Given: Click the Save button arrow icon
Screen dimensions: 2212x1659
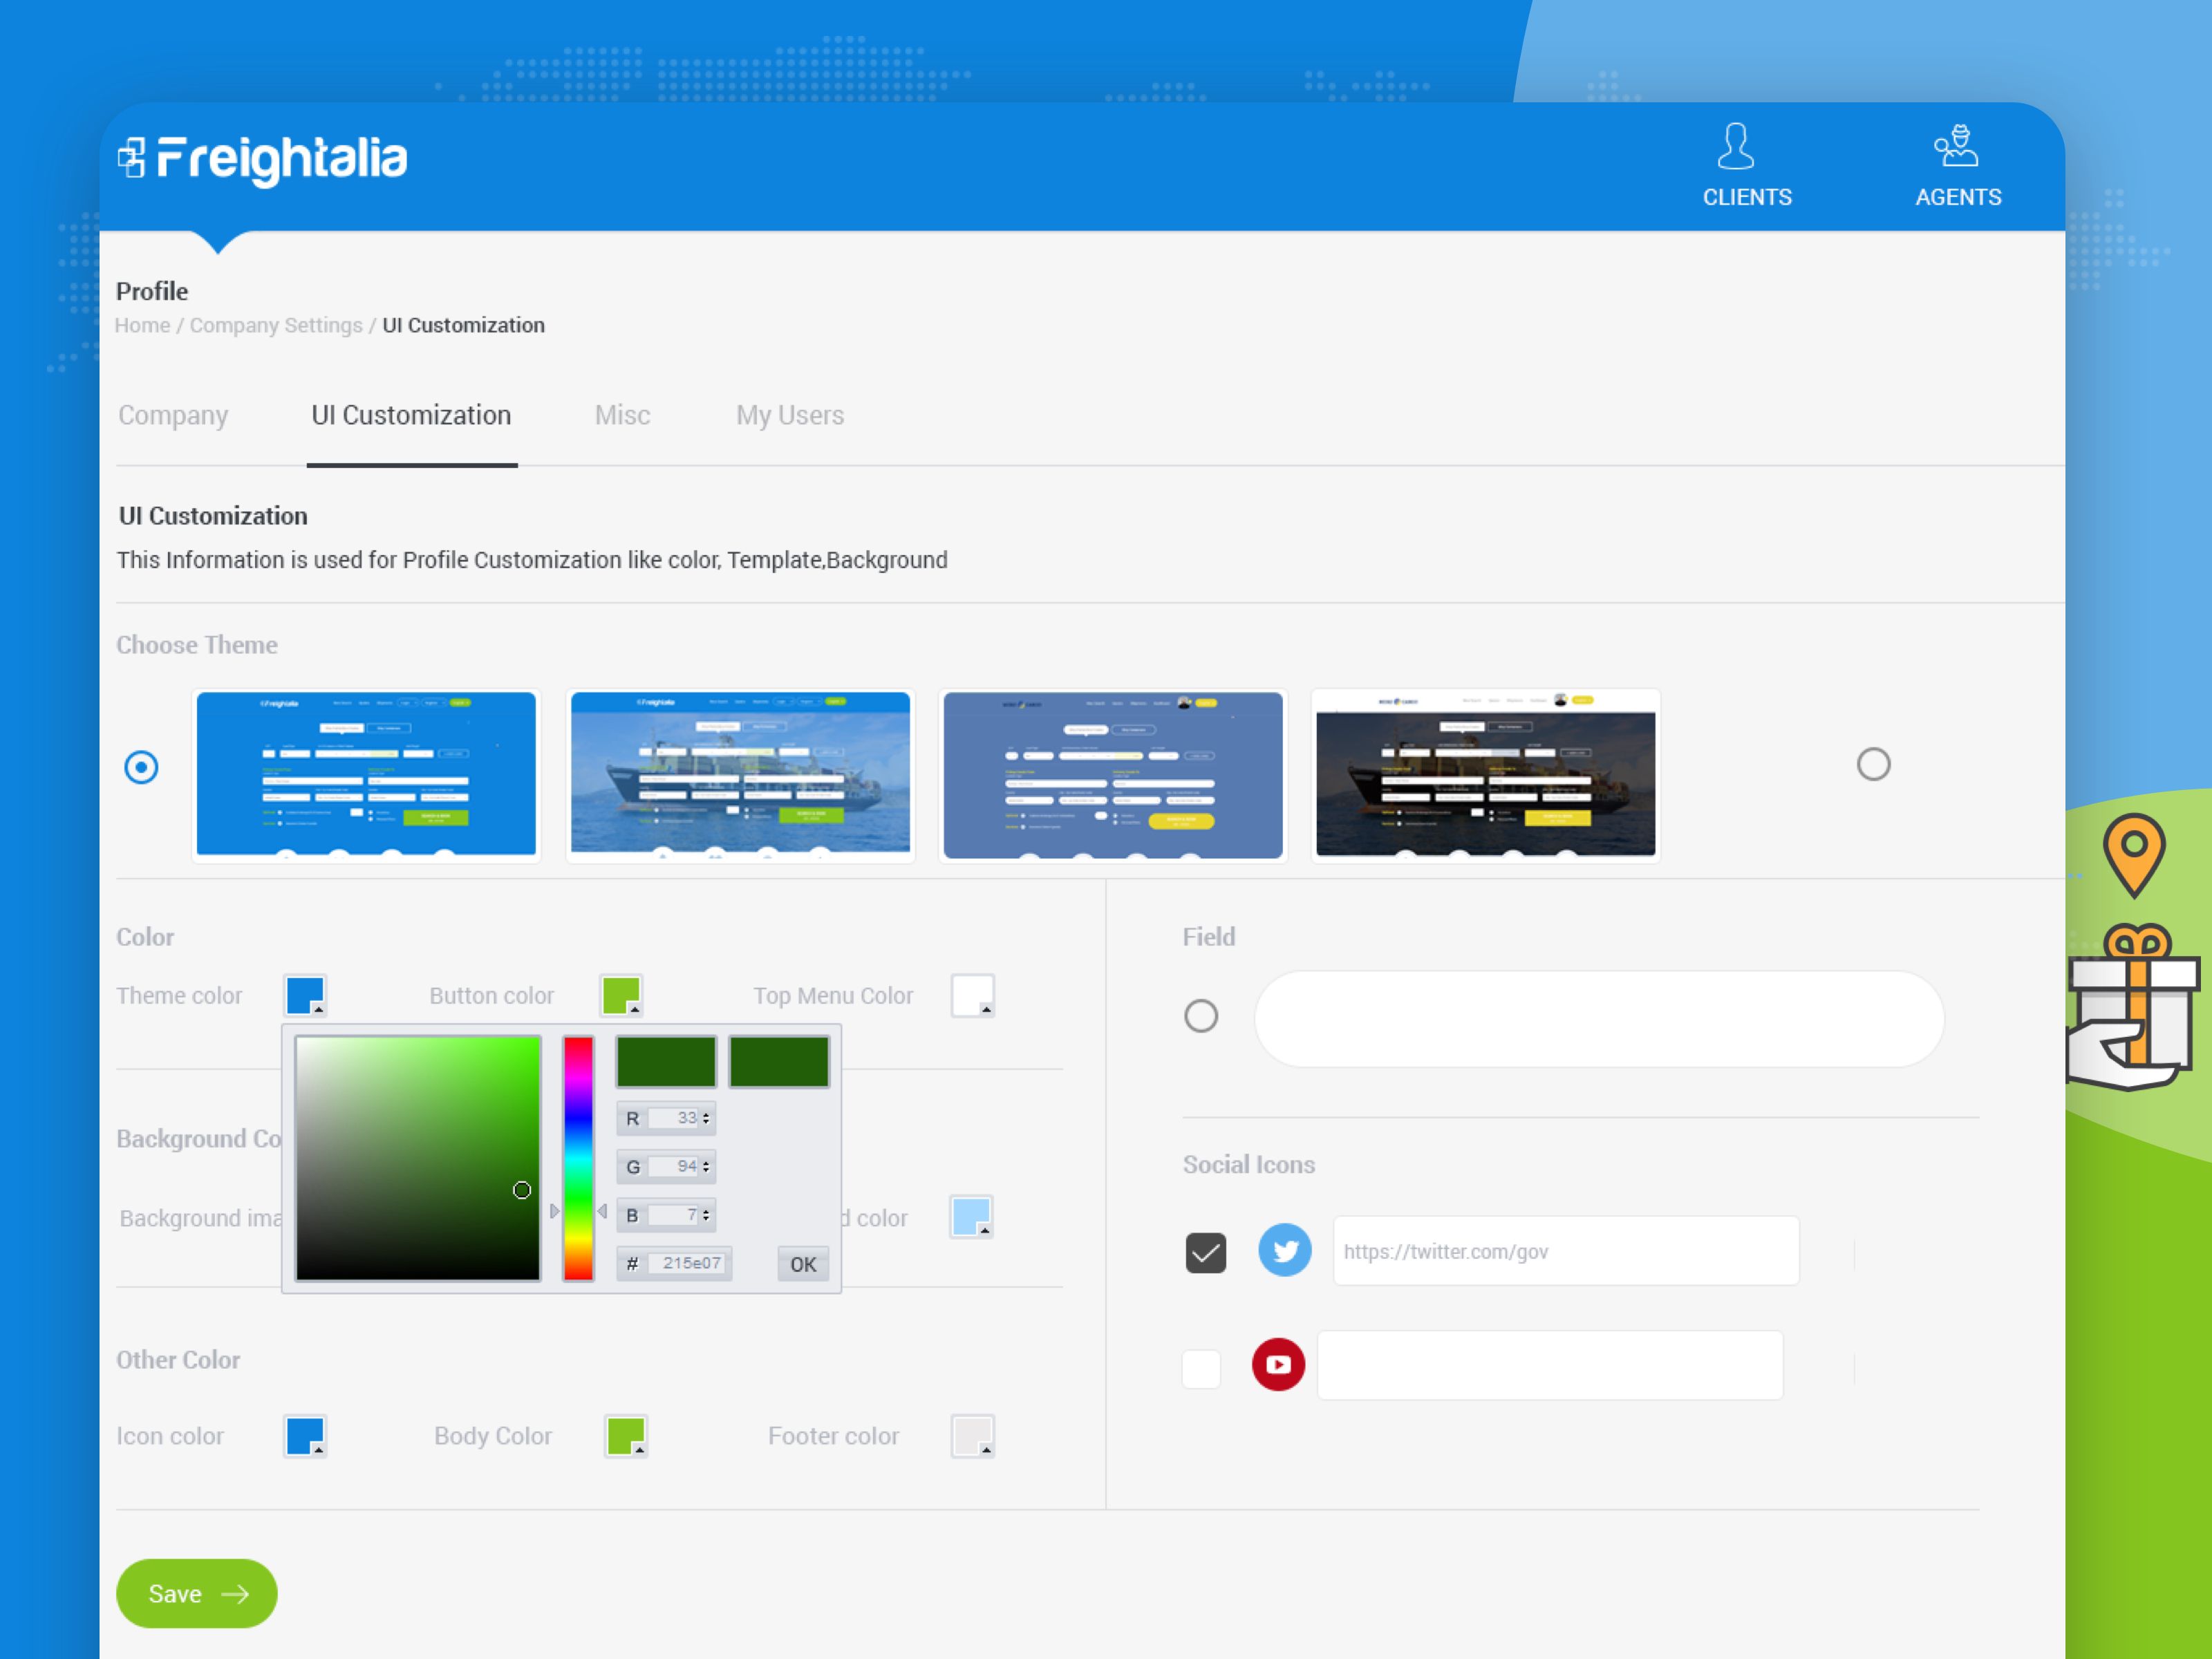Looking at the screenshot, I should pyautogui.click(x=235, y=1593).
